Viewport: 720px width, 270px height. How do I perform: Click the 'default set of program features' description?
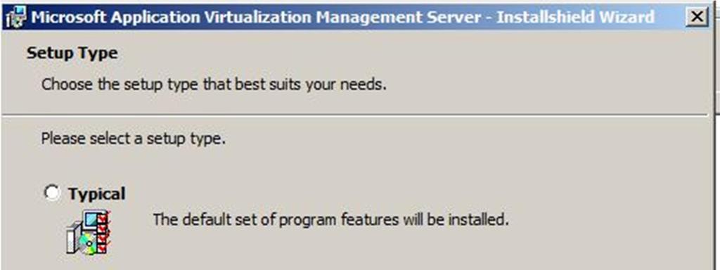point(331,219)
